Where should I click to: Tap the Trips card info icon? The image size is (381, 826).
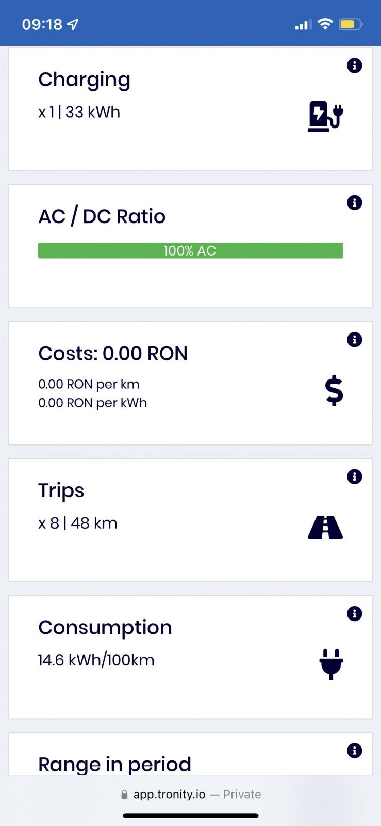(354, 476)
